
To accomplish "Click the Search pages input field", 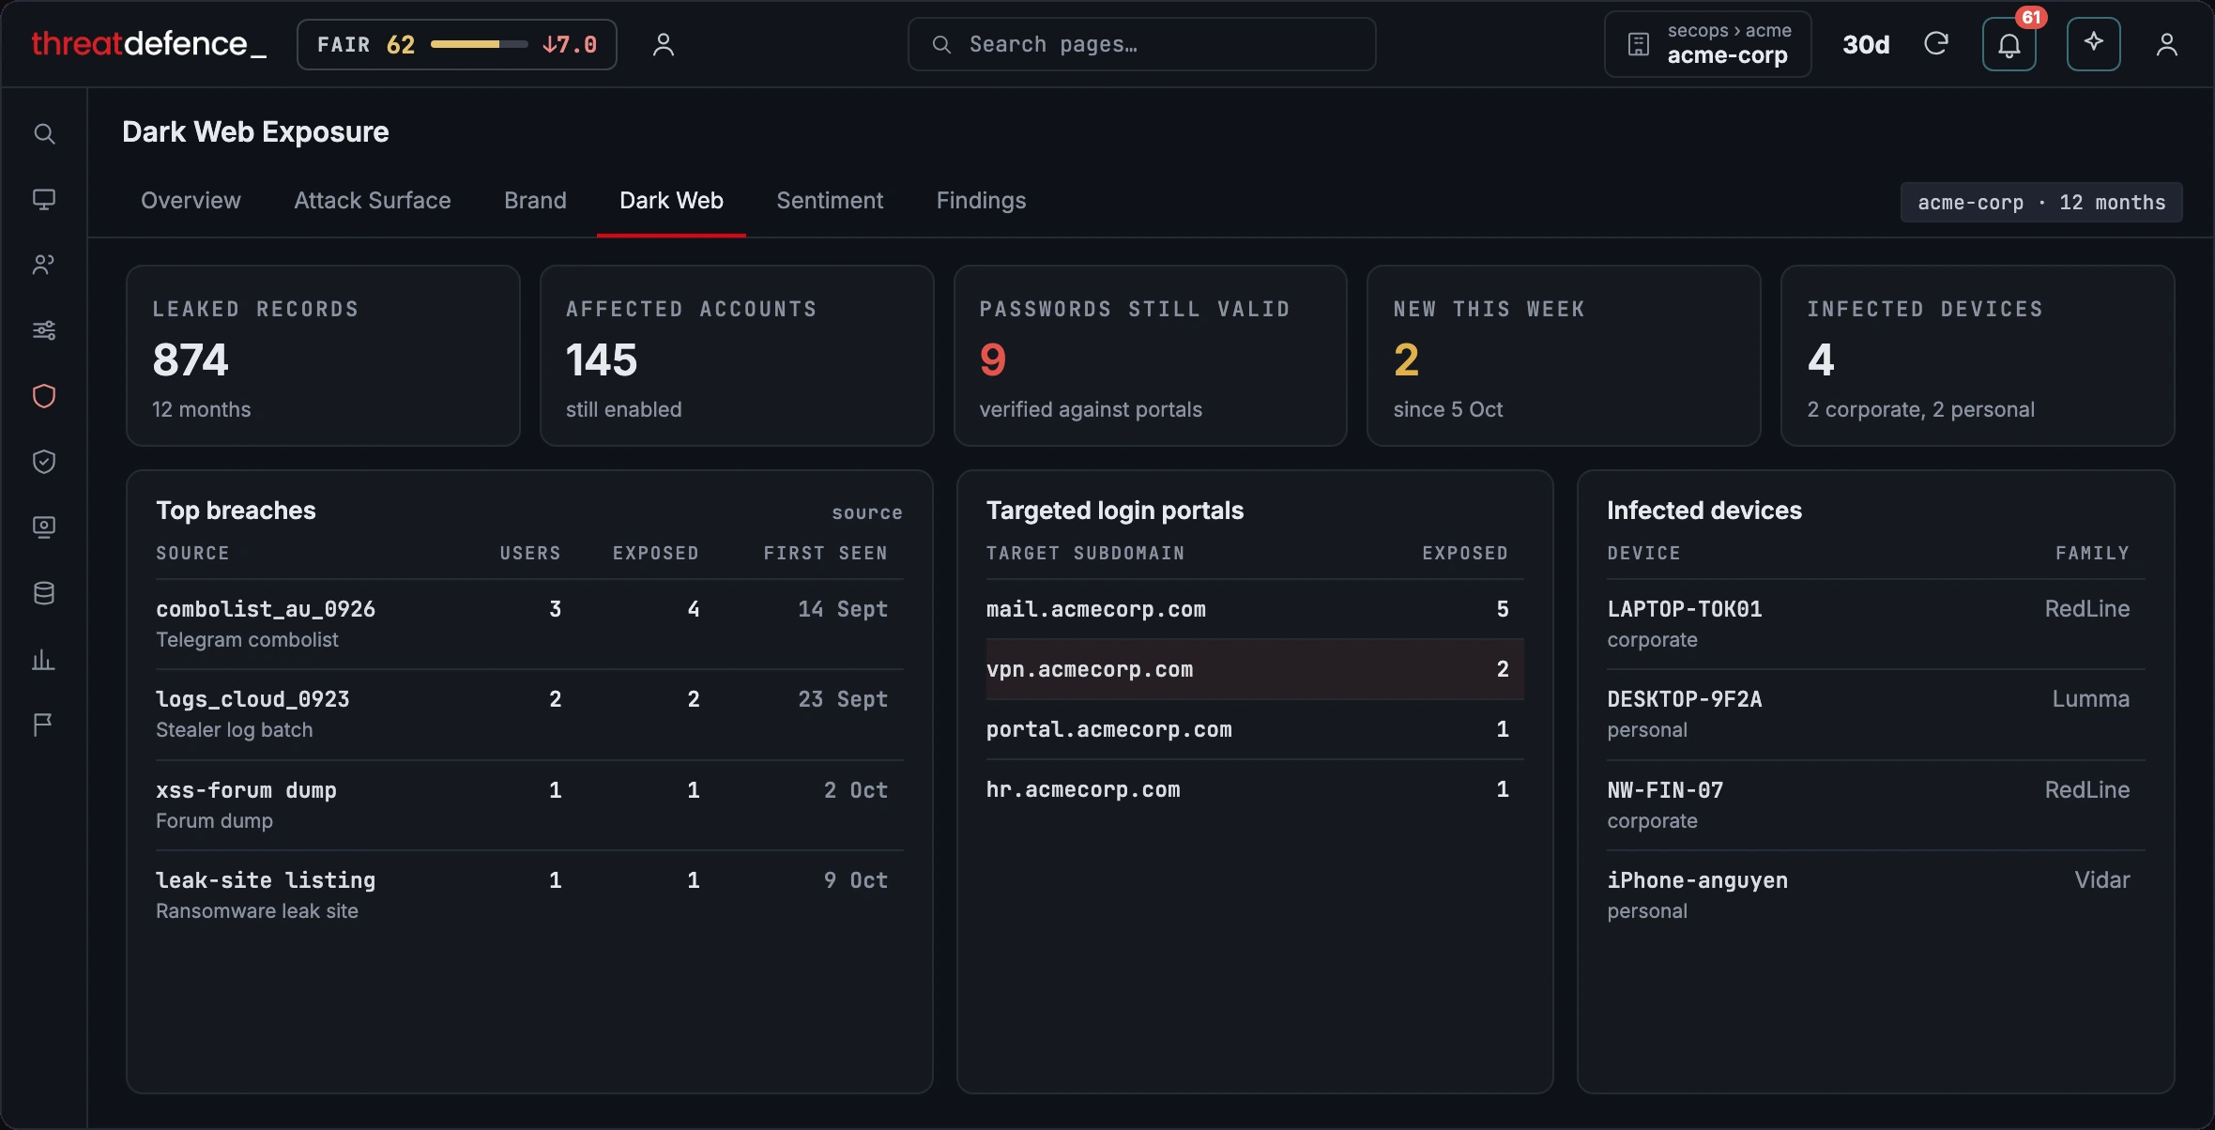I will tap(1142, 44).
